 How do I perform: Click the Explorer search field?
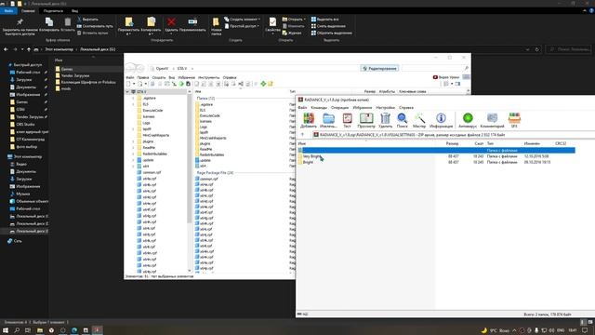point(569,49)
